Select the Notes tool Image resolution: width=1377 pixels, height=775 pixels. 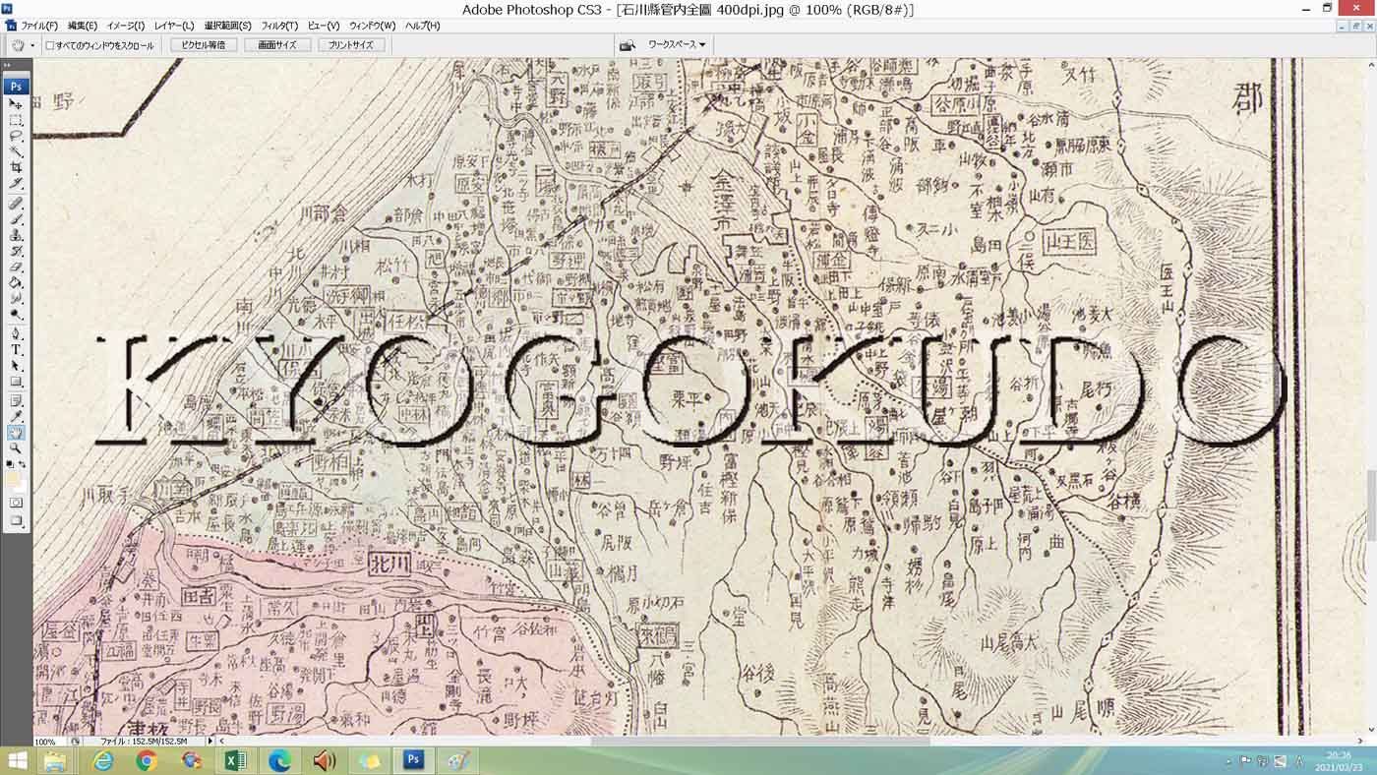[16, 400]
